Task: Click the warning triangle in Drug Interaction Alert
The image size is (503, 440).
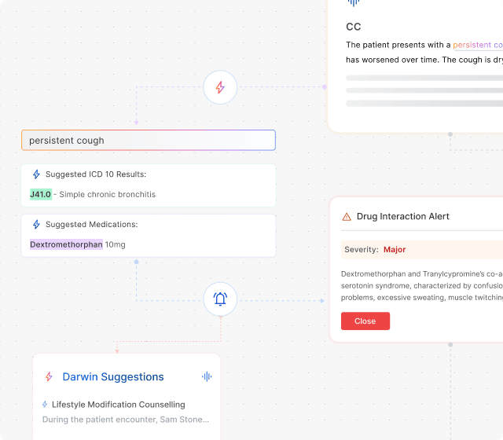Action: [347, 216]
